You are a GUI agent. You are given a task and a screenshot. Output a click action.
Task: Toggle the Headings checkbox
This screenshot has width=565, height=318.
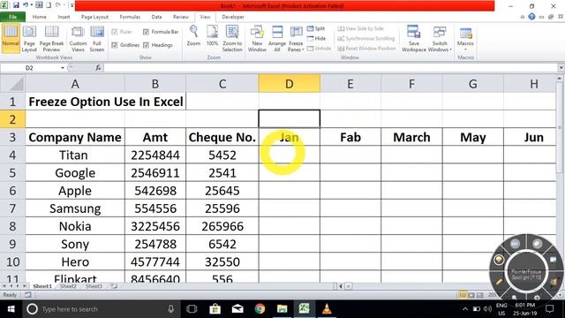tap(146, 45)
